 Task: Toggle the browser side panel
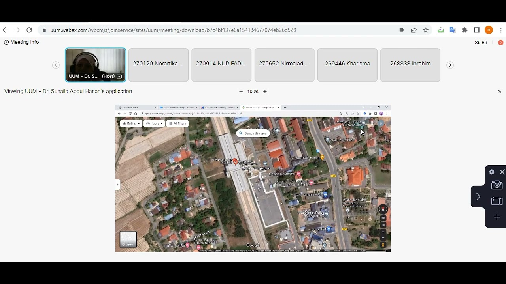[477, 30]
